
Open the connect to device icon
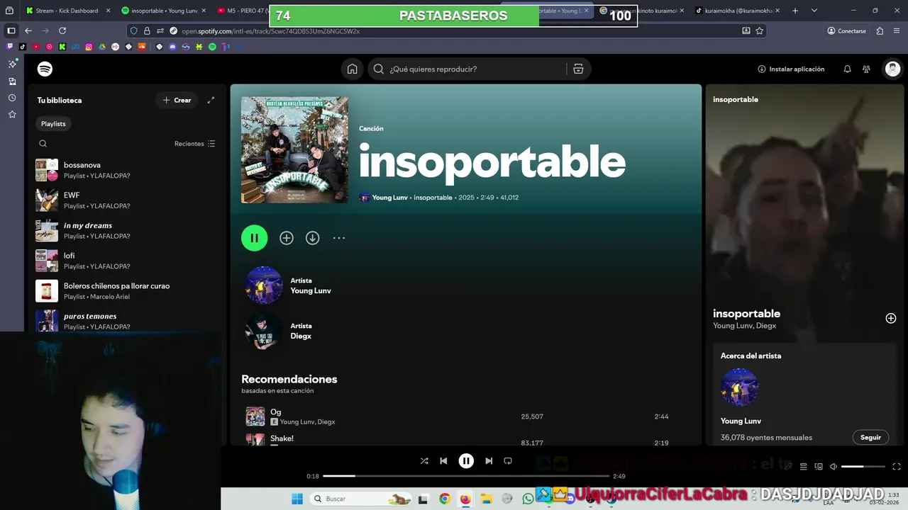pos(819,466)
